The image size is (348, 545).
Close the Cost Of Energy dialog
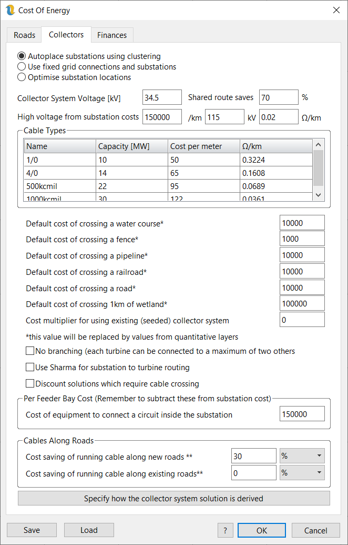point(336,10)
